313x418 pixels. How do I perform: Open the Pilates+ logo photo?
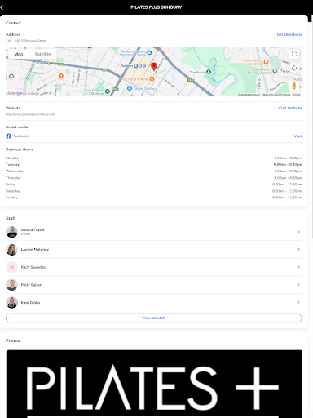pyautogui.click(x=154, y=384)
